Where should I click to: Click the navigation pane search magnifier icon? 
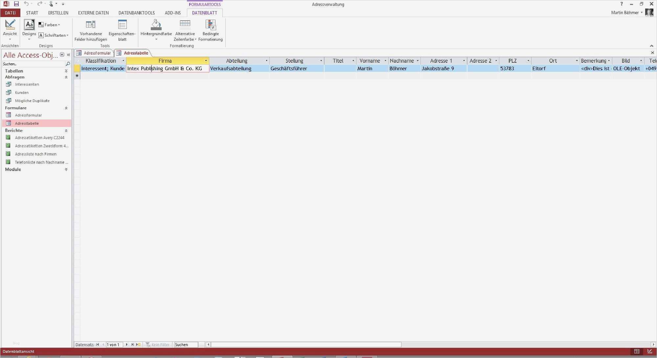tap(68, 64)
